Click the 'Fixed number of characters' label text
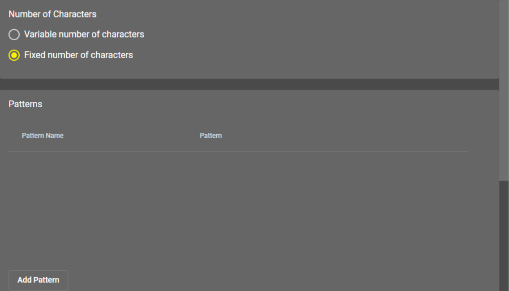Viewport: 509px width, 291px height. pos(78,55)
